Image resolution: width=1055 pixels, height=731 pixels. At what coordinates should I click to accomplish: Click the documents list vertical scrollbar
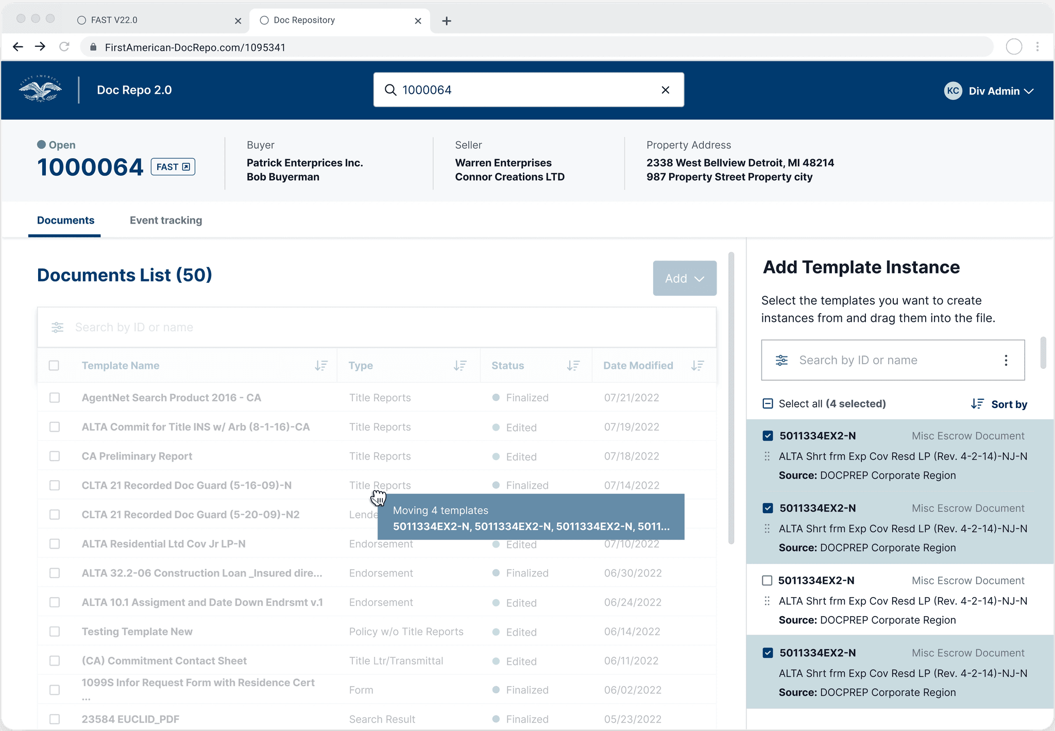(730, 398)
